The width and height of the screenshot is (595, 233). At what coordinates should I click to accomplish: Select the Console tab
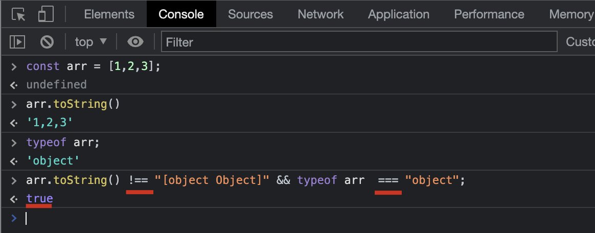click(181, 14)
